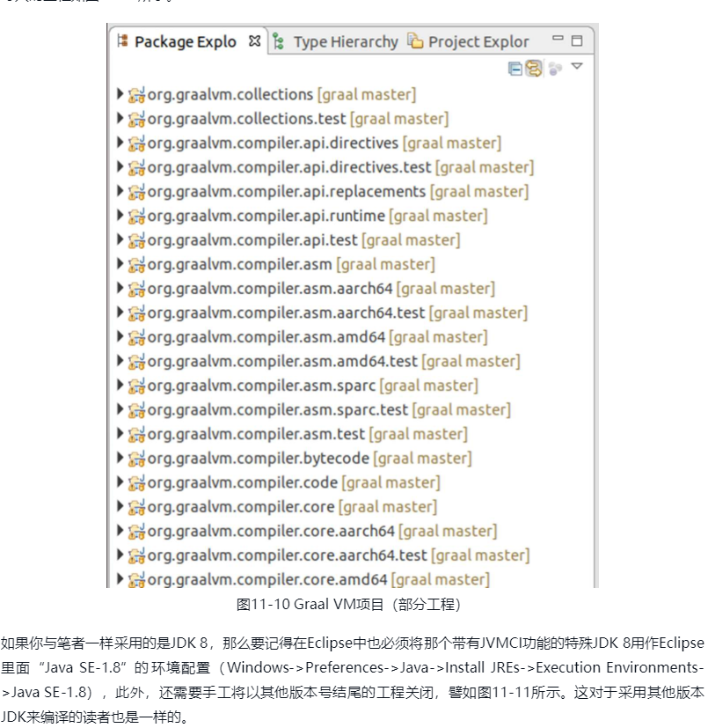
Task: Close the Package Explorer tab
Action: tap(255, 40)
